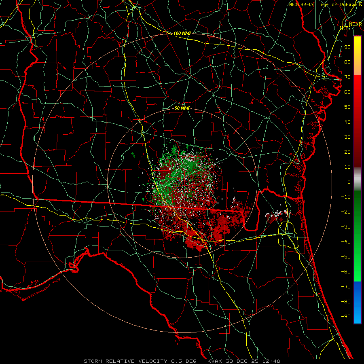
Task: Select the 70 value on the velocity scale
Action: [347, 77]
